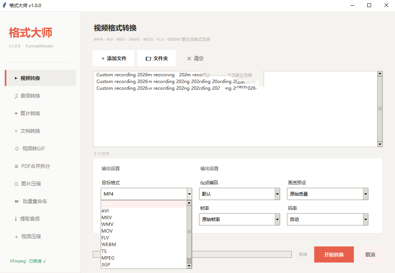Start conversion with 开始转换 button
Screen dimensions: 395x273
[x=334, y=255]
